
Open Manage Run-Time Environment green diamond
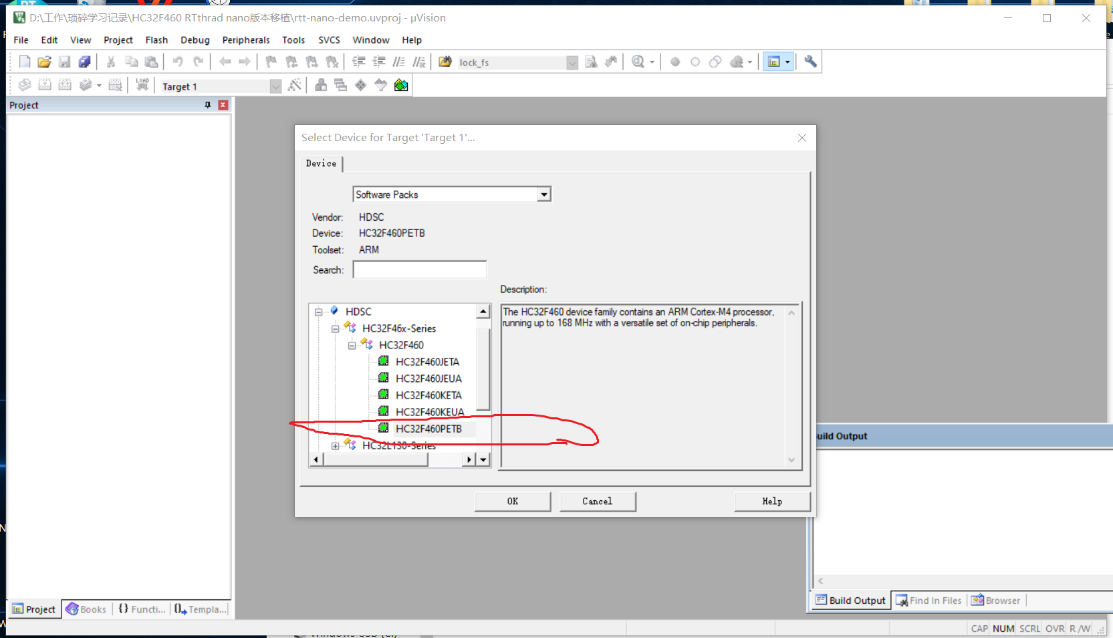click(361, 86)
